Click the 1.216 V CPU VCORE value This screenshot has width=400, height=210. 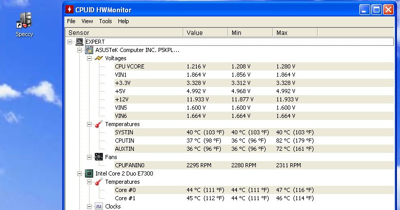tap(196, 66)
